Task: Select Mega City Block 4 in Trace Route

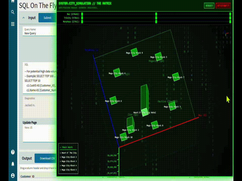Action: point(68,165)
